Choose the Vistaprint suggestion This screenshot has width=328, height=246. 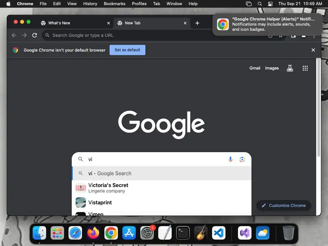point(161,202)
